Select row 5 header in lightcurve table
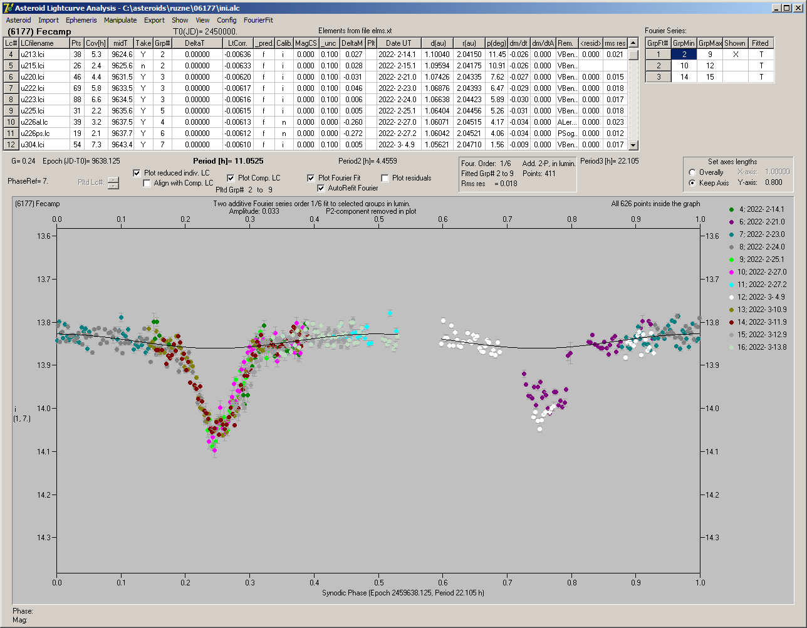Image resolution: width=807 pixels, height=628 pixels. click(11, 66)
